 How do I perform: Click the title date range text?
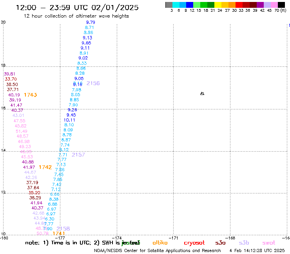pos(77,7)
